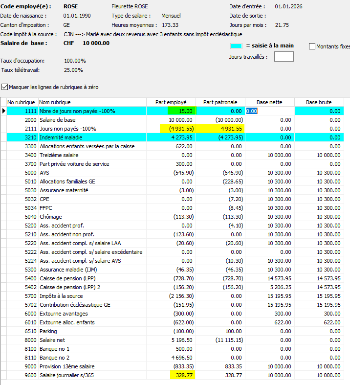Click the Jours travaillés input field
This screenshot has width=350, height=385.
tap(284, 56)
